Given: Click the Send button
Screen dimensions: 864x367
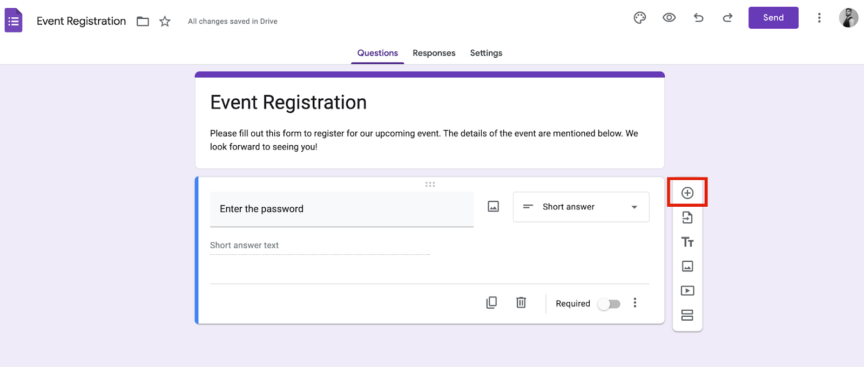Looking at the screenshot, I should click(x=773, y=18).
